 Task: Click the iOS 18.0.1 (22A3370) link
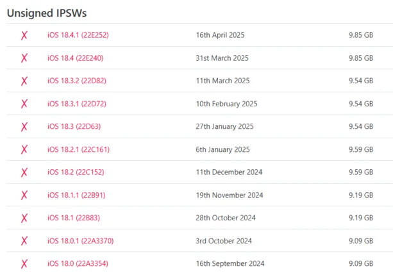pos(80,241)
